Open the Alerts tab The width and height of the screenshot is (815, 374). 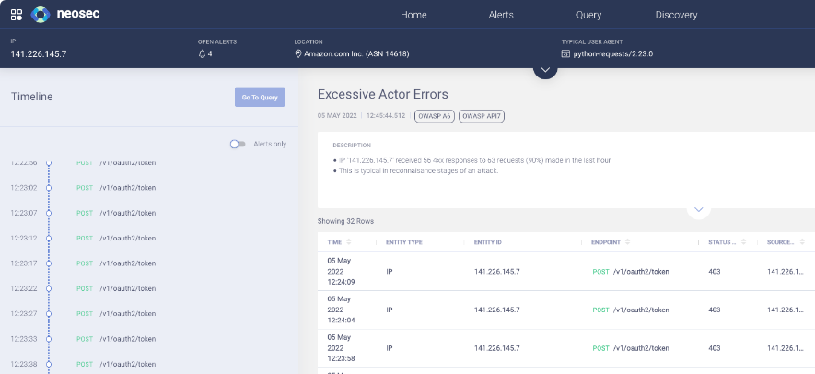[x=501, y=15]
